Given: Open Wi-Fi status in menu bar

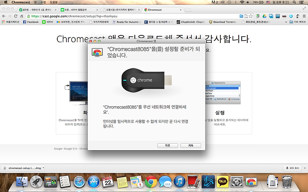Looking at the screenshot, I should click(242, 2).
